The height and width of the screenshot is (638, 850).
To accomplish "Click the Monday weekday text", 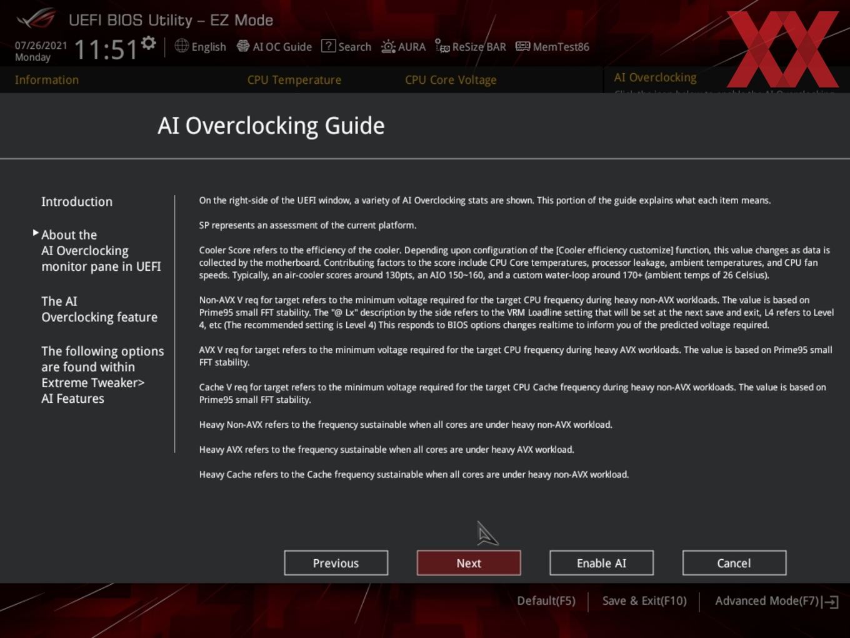I will click(x=32, y=58).
